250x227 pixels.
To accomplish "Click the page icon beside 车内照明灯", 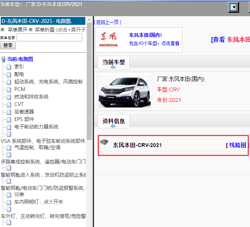I will pos(9,202).
